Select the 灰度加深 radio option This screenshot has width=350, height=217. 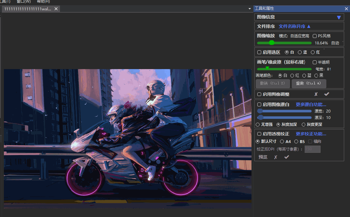278,125
